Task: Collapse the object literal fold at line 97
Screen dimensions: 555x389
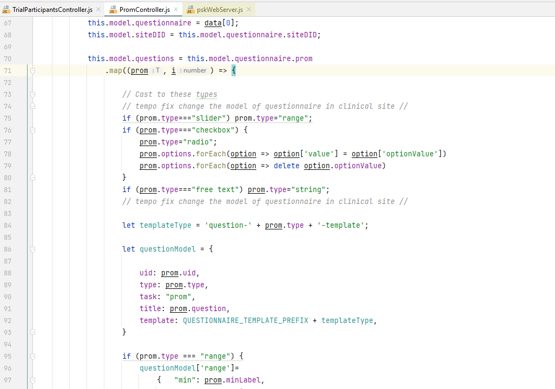Action: tap(32, 380)
